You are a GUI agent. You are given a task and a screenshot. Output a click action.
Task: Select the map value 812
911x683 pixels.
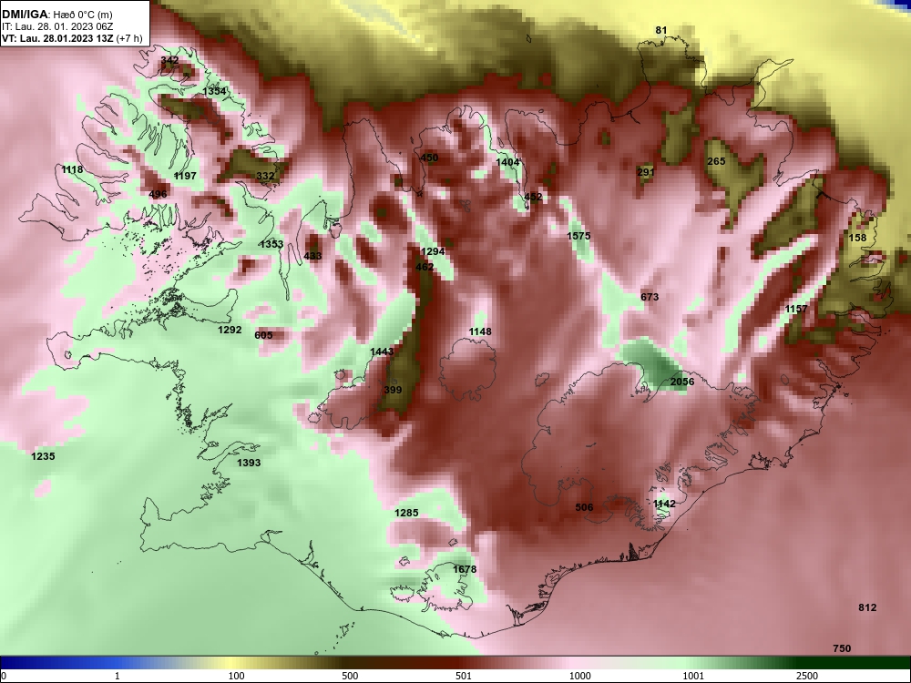(867, 607)
